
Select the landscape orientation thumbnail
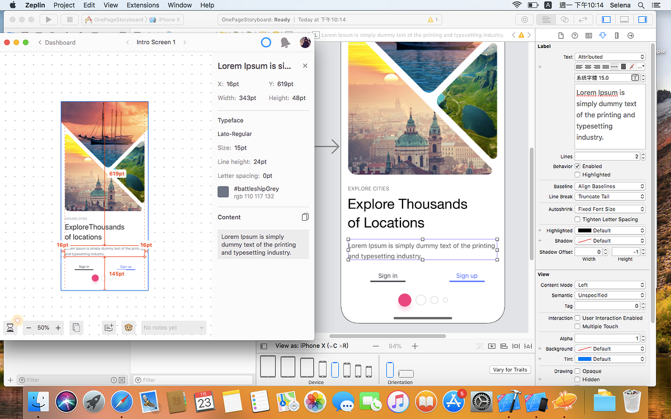pos(406,373)
